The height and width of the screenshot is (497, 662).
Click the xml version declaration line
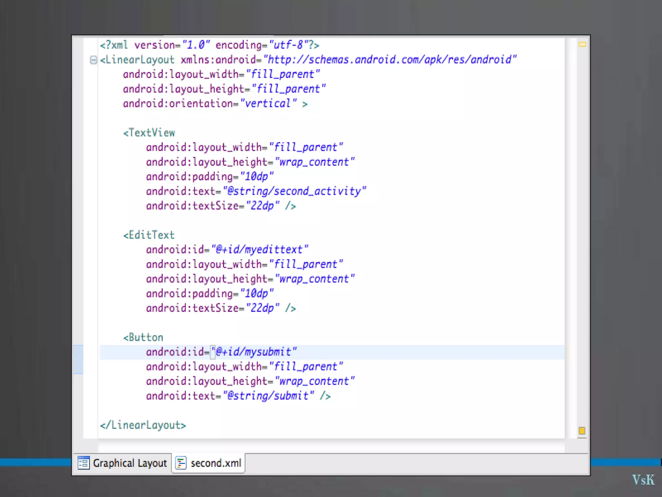(x=209, y=45)
